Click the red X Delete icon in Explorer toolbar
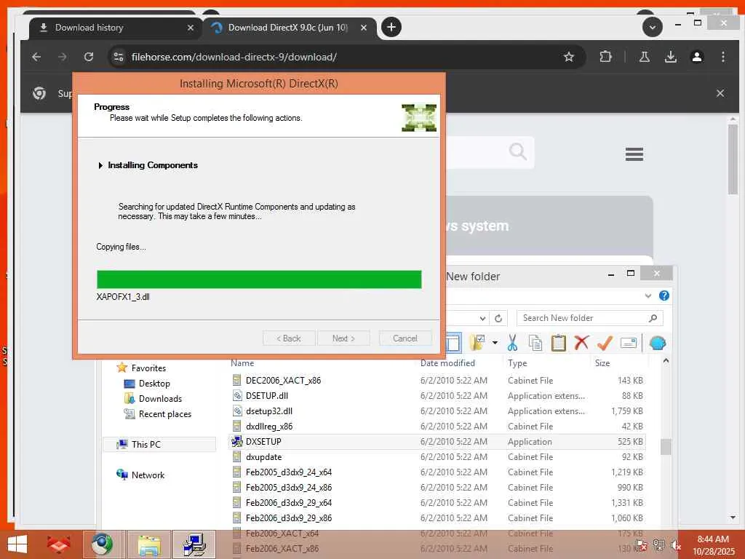745x559 pixels. pos(581,342)
